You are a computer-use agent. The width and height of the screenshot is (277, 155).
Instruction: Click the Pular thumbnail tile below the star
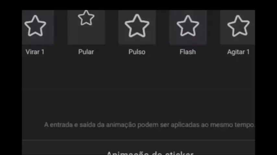[x=86, y=35]
